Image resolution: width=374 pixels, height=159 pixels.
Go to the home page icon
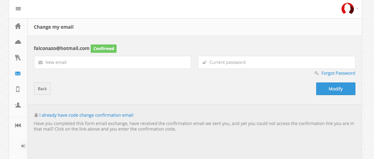pyautogui.click(x=18, y=26)
